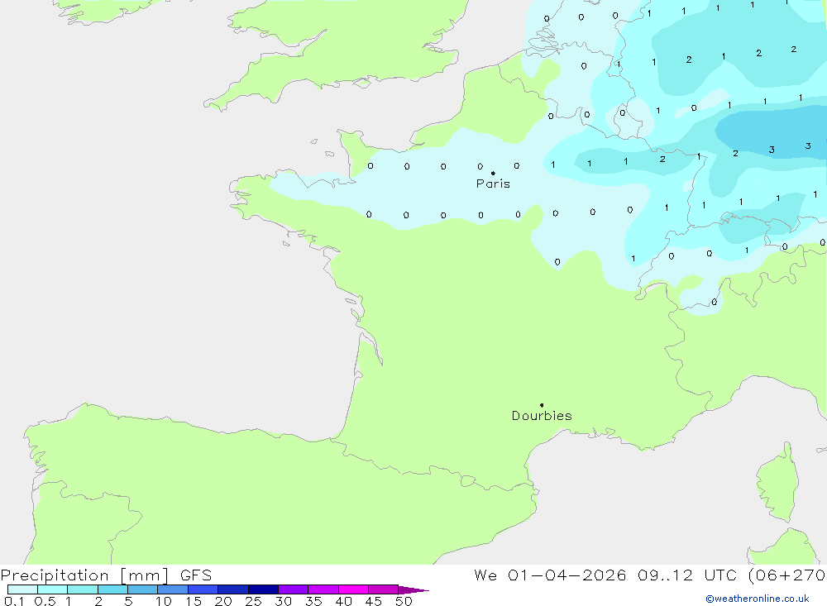Click the legend scale label '50'
This screenshot has height=606, width=827.
[x=404, y=601]
